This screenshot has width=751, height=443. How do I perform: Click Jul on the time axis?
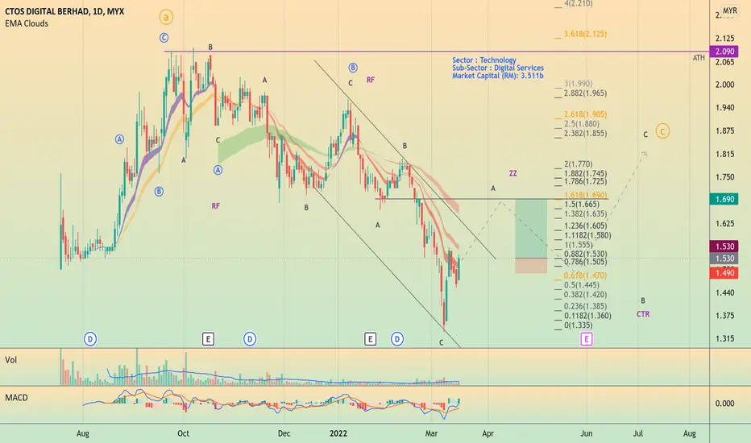point(638,433)
